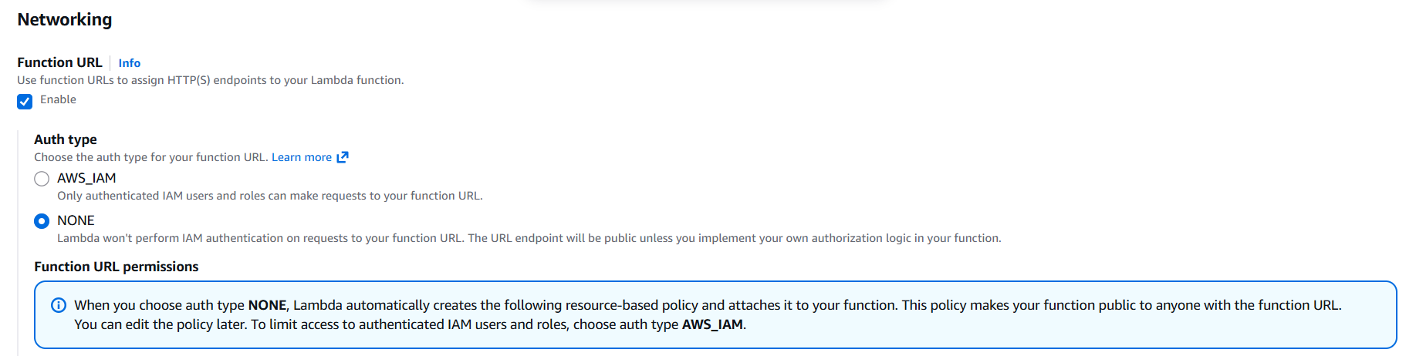The width and height of the screenshot is (1416, 356).
Task: Click the "Choose the auth type" helper text
Action: (150, 157)
